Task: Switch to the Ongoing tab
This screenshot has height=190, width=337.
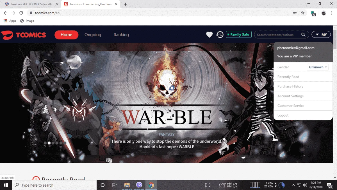Action: click(93, 35)
